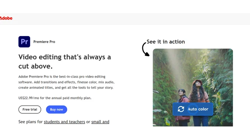Click the refresh arrows icon beside Auto color
Image resolution: width=250 pixels, height=140 pixels.
pyautogui.click(x=181, y=109)
